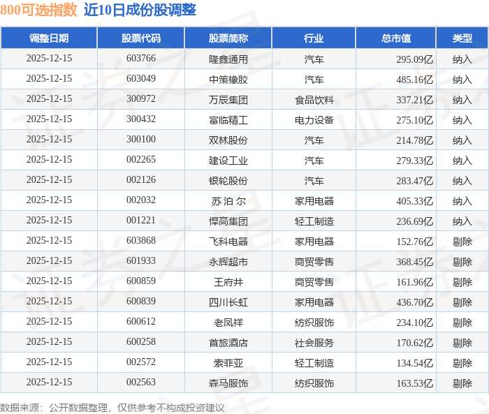The width and height of the screenshot is (489, 414).
Task: Click stock name 首旅酒店
Action: pyautogui.click(x=228, y=343)
